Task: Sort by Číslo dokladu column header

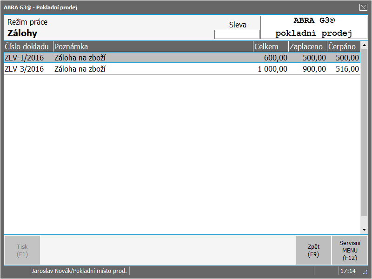Action: 28,46
